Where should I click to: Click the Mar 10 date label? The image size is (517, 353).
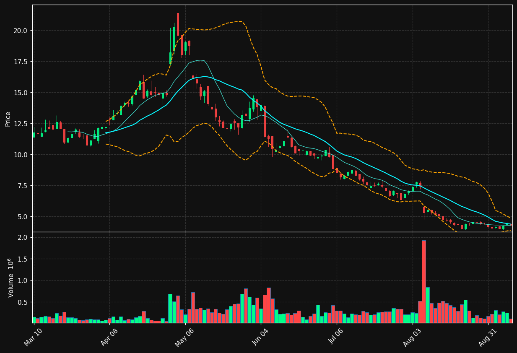click(33, 337)
